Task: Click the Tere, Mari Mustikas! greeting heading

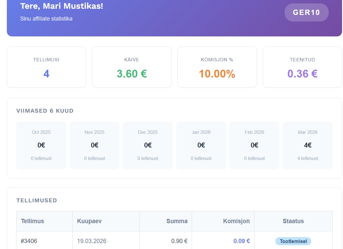Action: [62, 6]
